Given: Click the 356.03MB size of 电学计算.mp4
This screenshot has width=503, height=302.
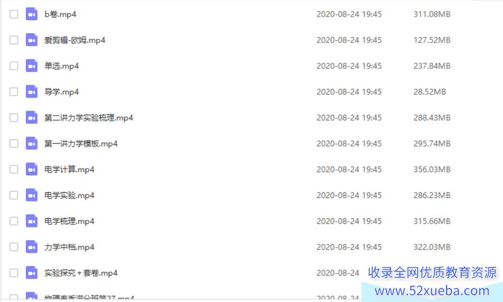Looking at the screenshot, I should pyautogui.click(x=432, y=170).
